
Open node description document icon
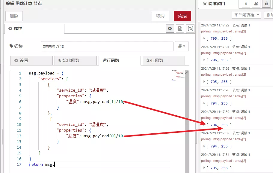point(180,29)
